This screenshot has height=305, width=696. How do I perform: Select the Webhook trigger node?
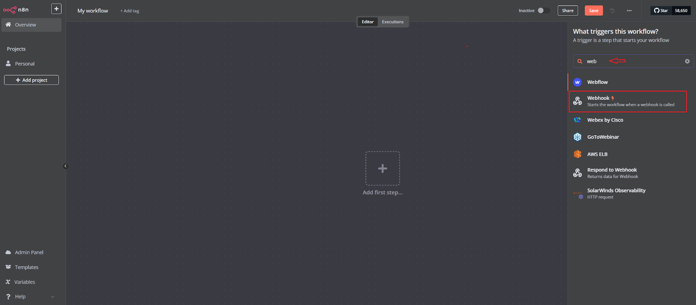pyautogui.click(x=628, y=101)
